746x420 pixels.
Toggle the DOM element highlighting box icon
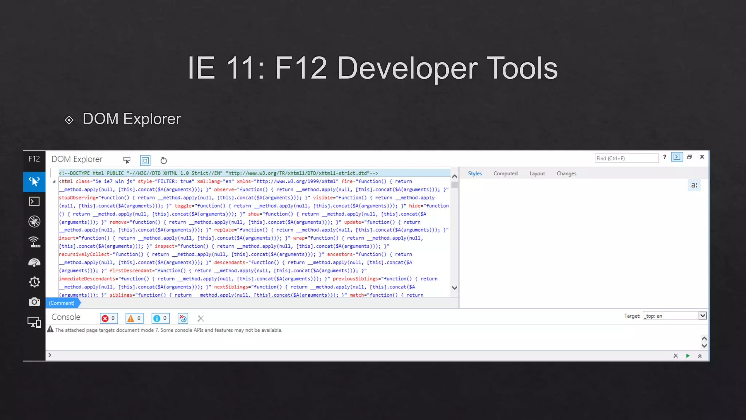pyautogui.click(x=145, y=160)
